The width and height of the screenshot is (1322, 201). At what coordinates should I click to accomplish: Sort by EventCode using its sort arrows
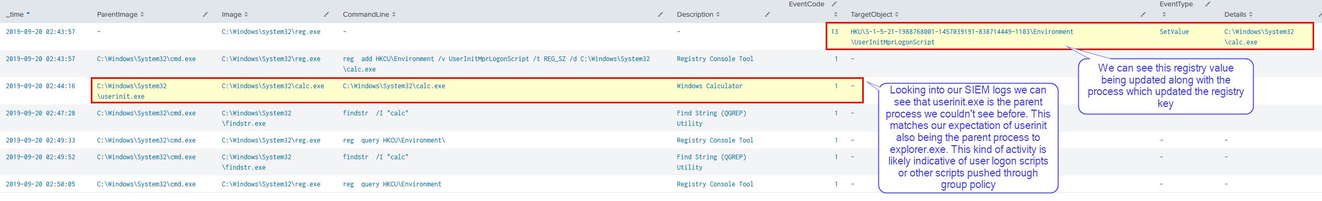836,15
